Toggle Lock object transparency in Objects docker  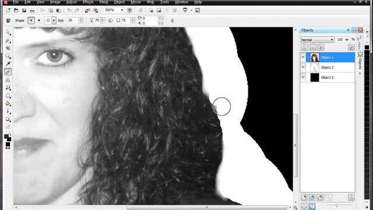pos(304,47)
